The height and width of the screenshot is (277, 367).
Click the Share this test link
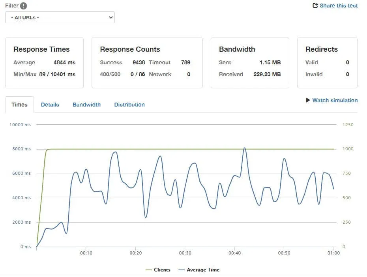(x=339, y=6)
